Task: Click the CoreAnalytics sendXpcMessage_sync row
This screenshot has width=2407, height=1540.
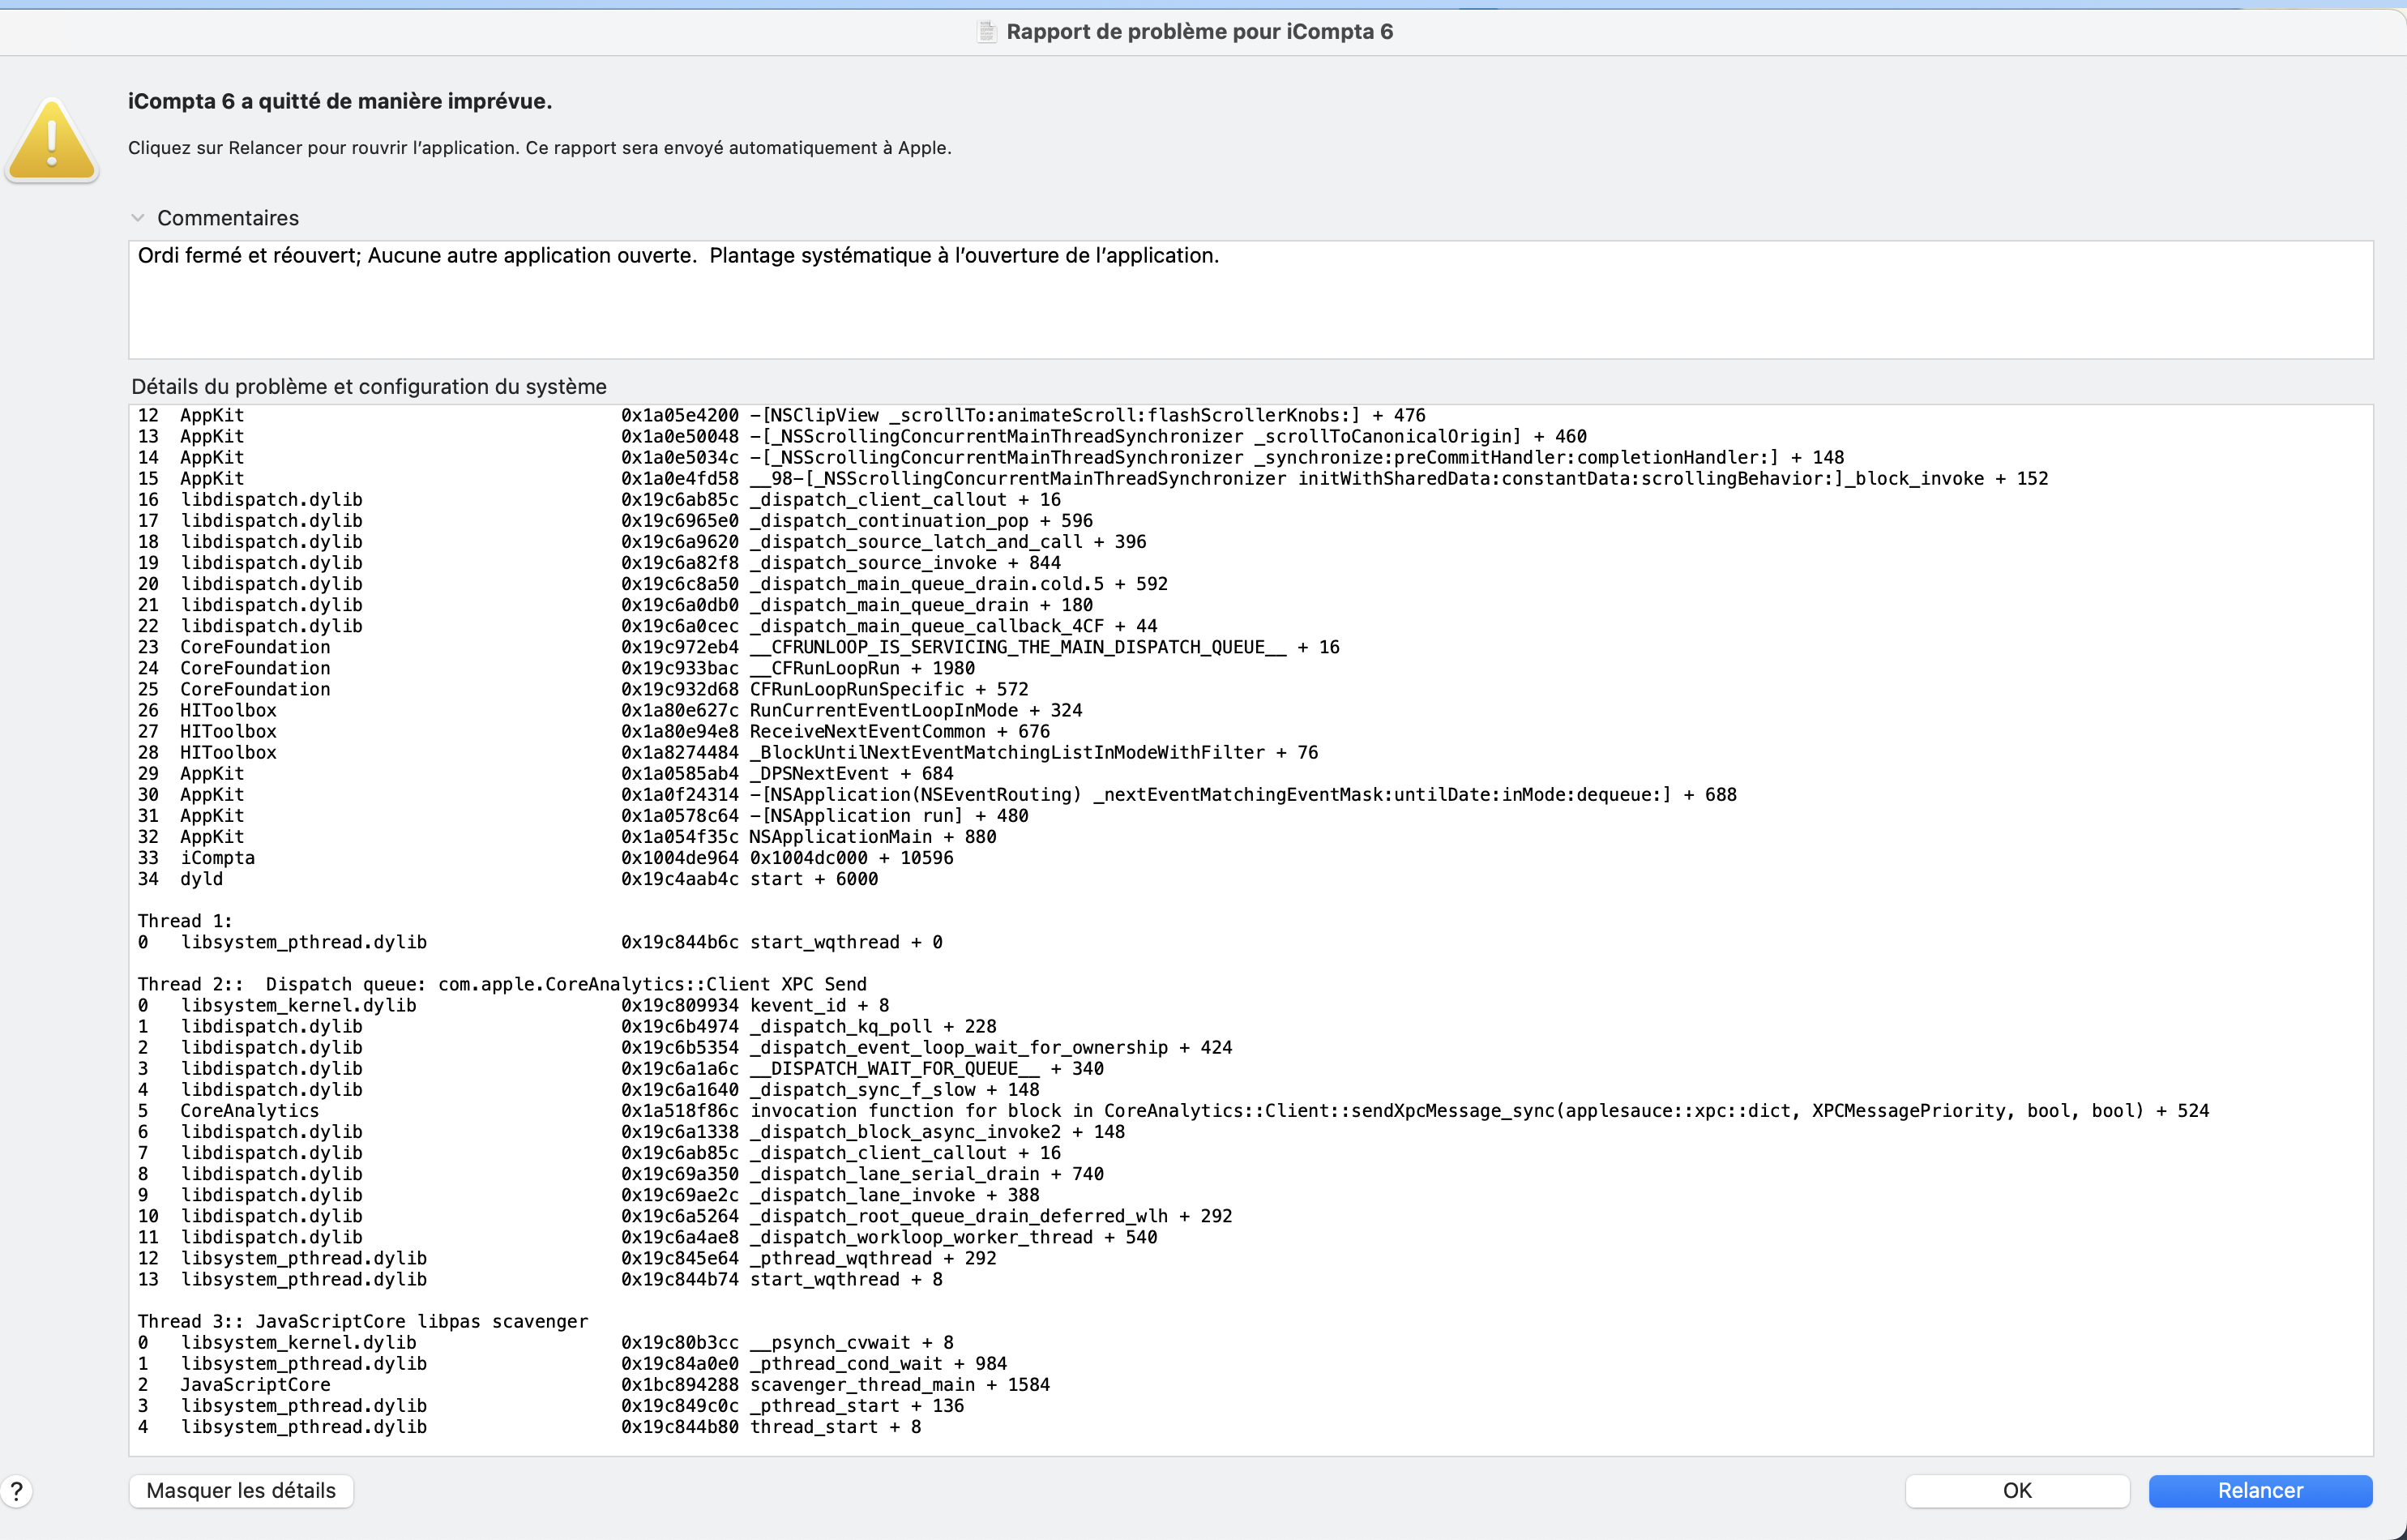Action: click(1174, 1110)
